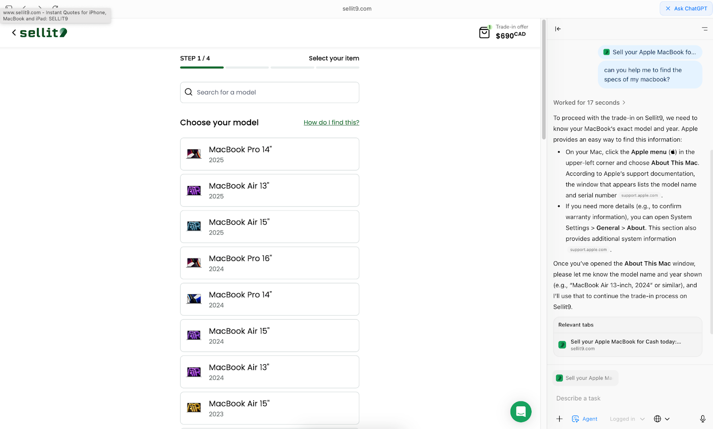The width and height of the screenshot is (713, 429).
Task: Click the sellit favicon in relevant tabs
Action: pos(562,345)
